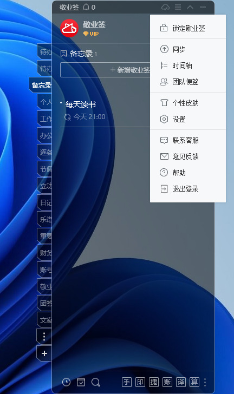Toggle the hamburger main menu icon

click(x=178, y=7)
